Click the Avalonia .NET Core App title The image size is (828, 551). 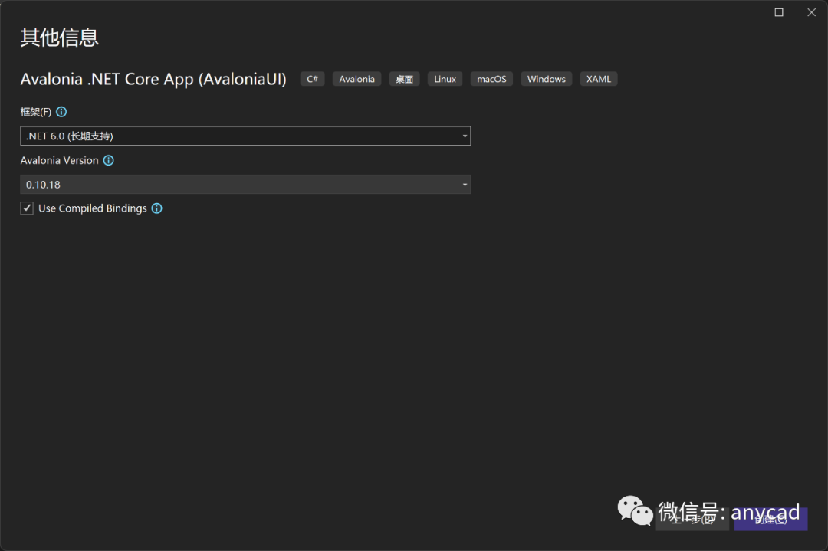tap(153, 79)
